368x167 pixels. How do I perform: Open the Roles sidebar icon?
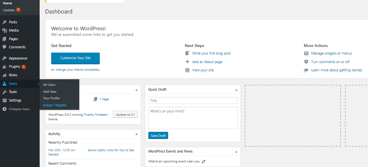click(x=4, y=75)
